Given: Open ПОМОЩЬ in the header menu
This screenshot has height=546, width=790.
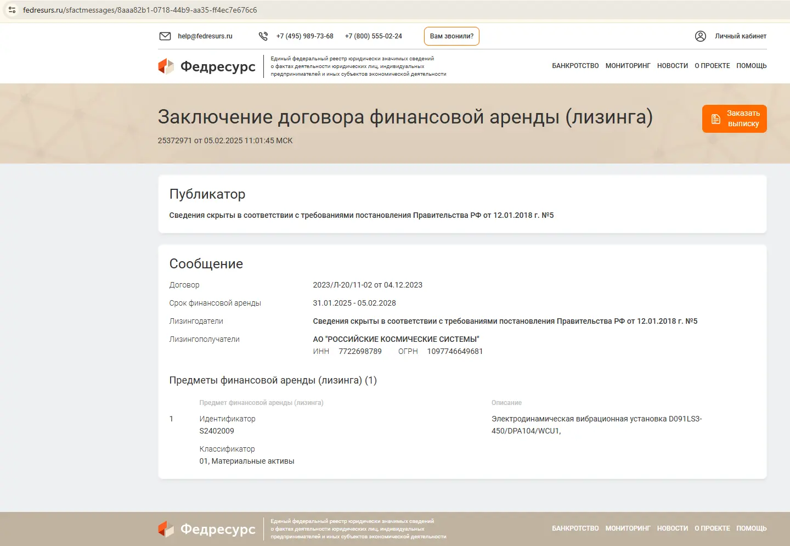Looking at the screenshot, I should tap(752, 66).
